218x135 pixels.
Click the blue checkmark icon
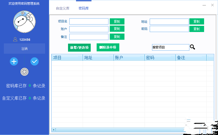35,61
